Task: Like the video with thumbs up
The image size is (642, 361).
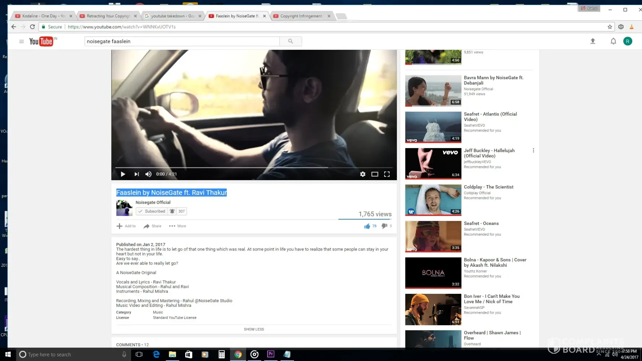Action: (x=367, y=226)
